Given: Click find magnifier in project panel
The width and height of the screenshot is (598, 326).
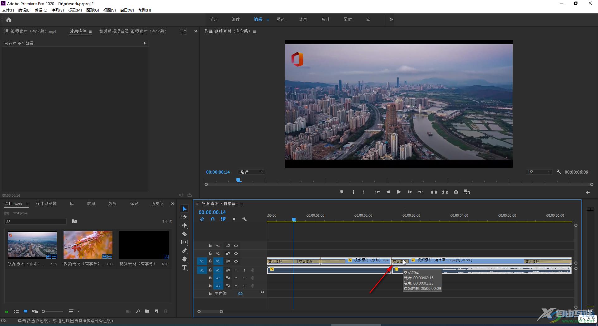Looking at the screenshot, I should pos(138,311).
